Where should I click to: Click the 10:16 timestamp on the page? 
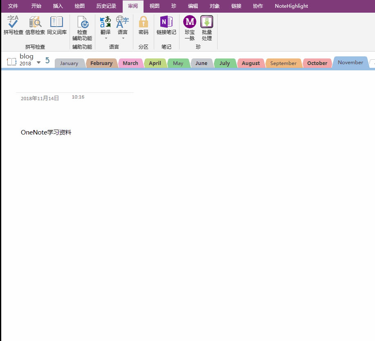78,97
